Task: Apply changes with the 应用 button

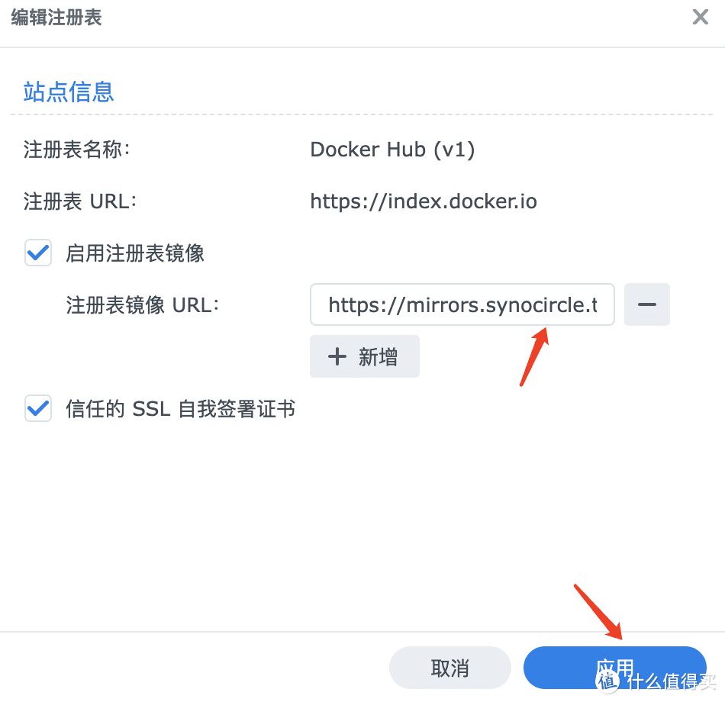Action: 614,667
